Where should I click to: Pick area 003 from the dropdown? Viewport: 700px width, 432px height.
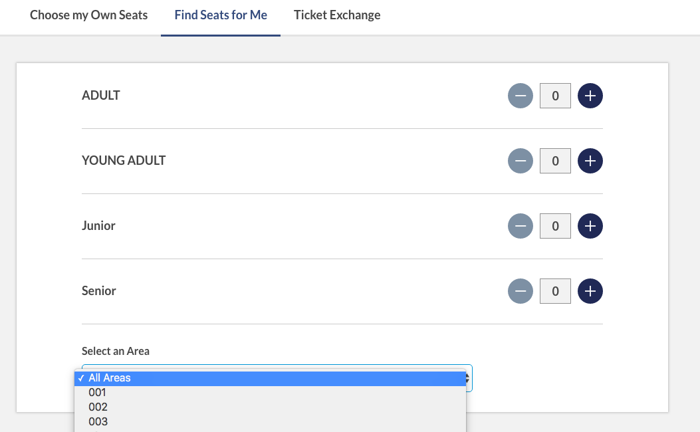coord(98,421)
